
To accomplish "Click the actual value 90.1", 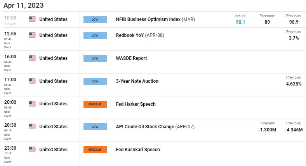I will click(240, 22).
